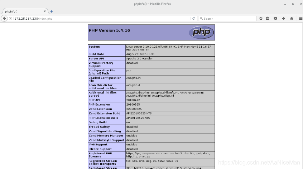The height and width of the screenshot is (169, 303).
Task: Click the Debug Build label
Action: [x=97, y=122]
